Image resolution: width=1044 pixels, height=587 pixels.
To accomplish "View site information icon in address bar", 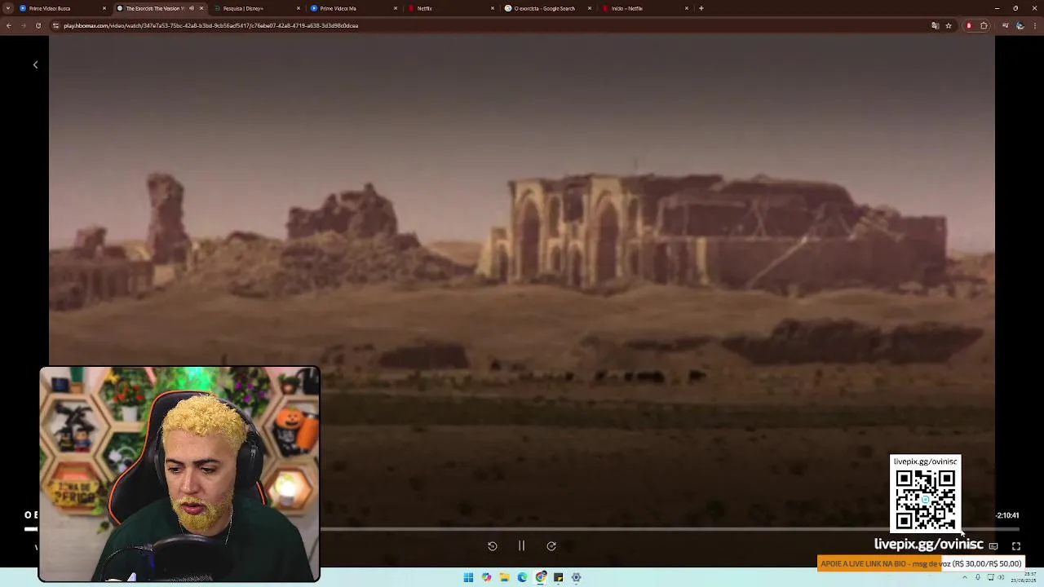I will [x=55, y=25].
